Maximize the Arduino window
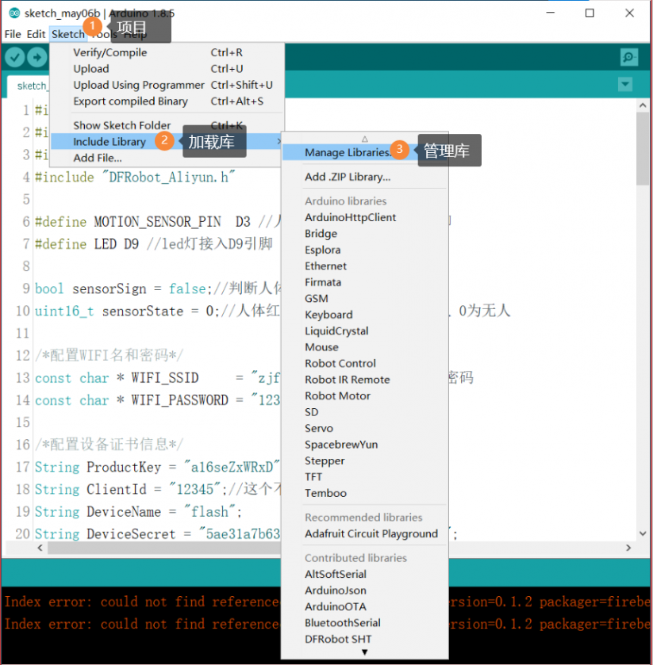 590,13
